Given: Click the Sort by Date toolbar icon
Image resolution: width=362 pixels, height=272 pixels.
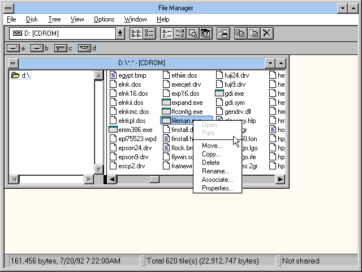Looking at the screenshot, I should 206,33.
